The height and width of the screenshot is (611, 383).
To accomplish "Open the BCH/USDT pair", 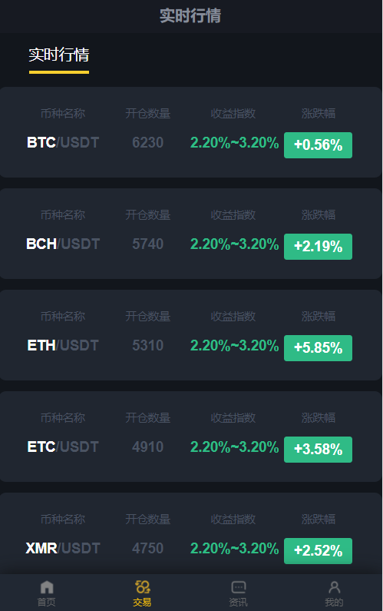I will (63, 244).
